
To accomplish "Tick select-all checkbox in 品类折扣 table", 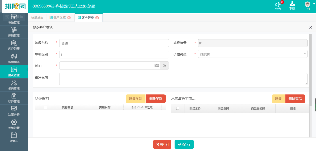I will click(45, 108).
